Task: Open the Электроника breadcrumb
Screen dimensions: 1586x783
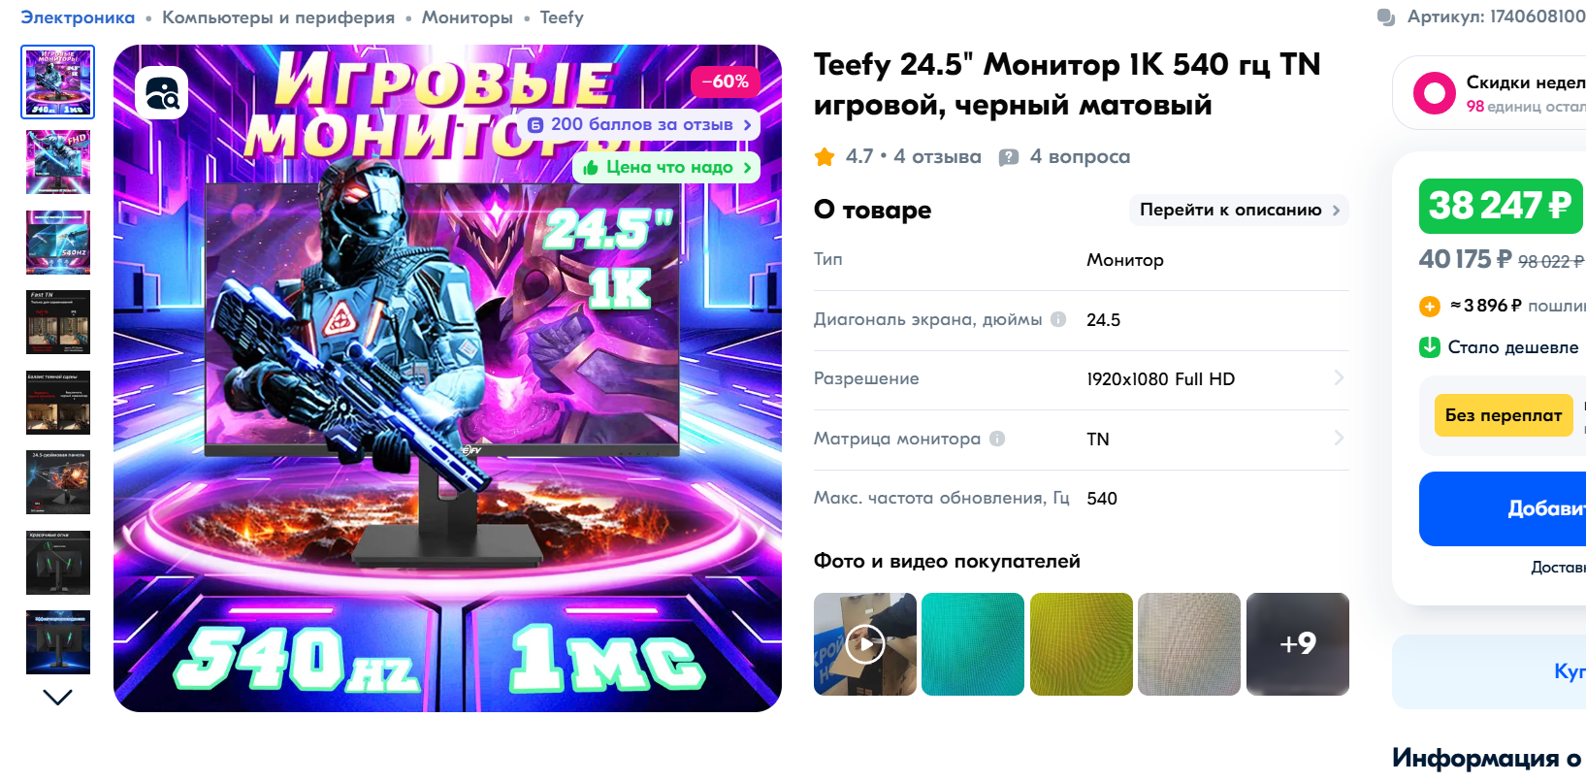Action: coord(78,17)
